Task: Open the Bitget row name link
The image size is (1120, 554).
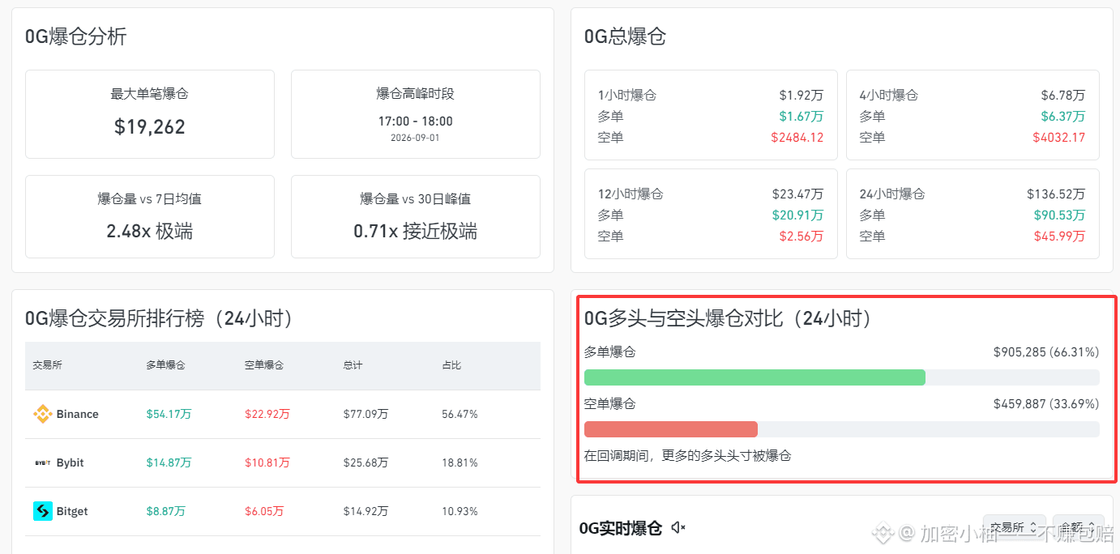Action: [72, 511]
